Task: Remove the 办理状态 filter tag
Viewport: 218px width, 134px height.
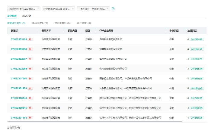Action: (x=73, y=9)
